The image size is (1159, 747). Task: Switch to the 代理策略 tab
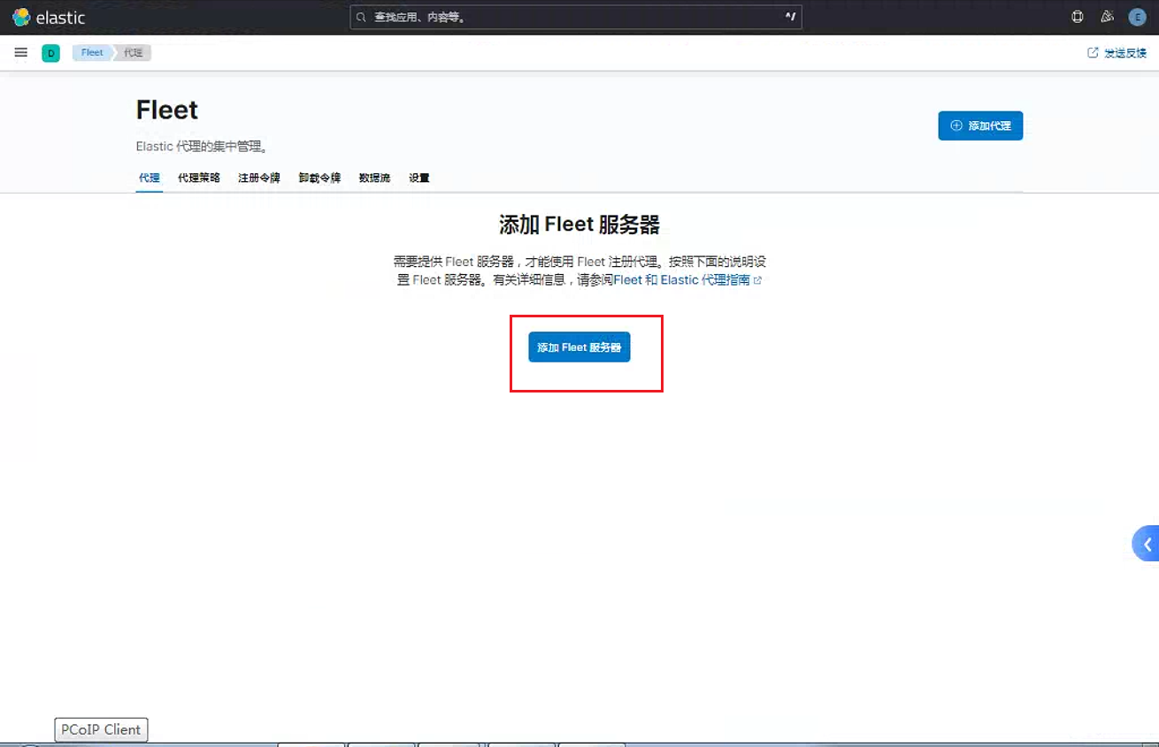coord(199,178)
